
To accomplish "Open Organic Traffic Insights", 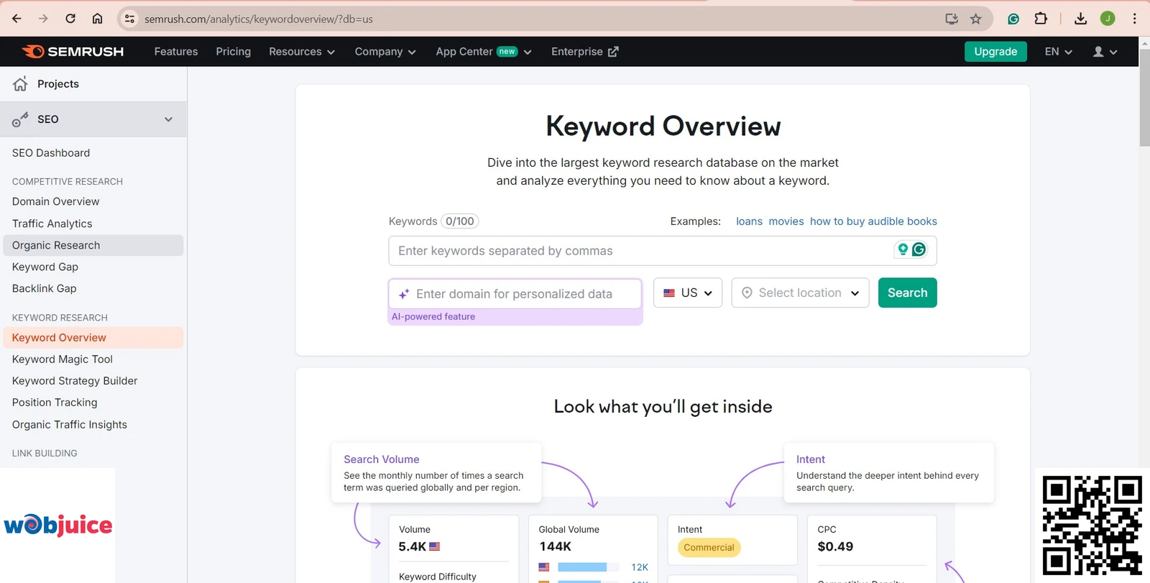I will click(70, 425).
